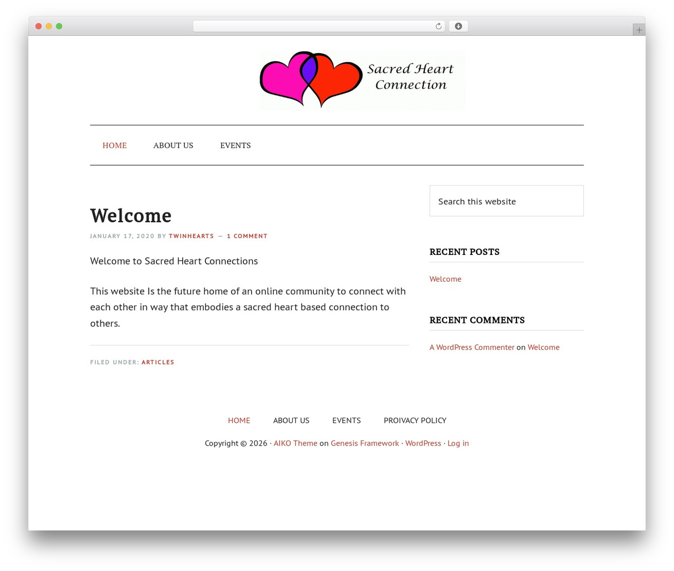
Task: Click the Recent Posts heading
Action: click(x=464, y=252)
